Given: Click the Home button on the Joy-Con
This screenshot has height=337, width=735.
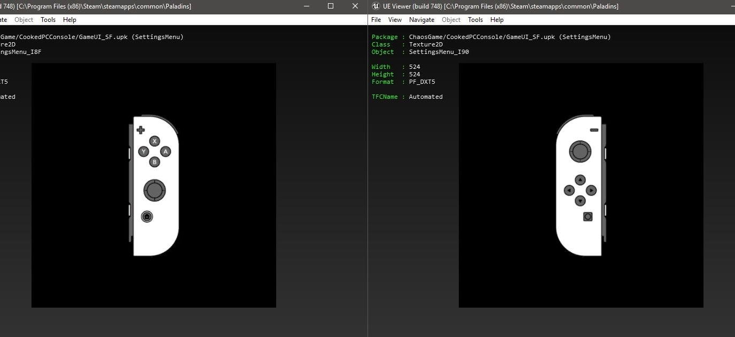Looking at the screenshot, I should [x=147, y=216].
